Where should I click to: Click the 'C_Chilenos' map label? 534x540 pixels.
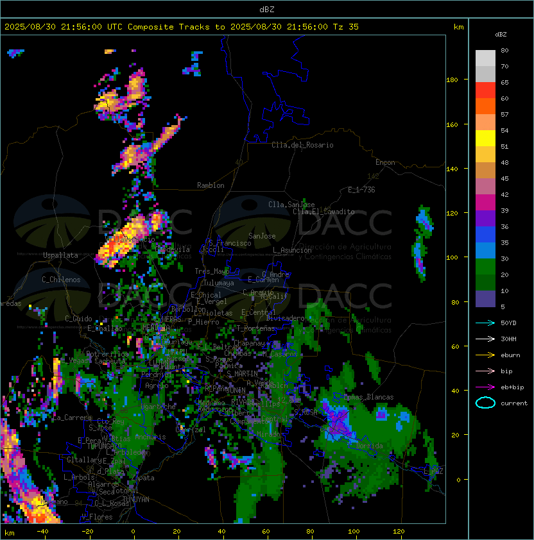coord(61,280)
